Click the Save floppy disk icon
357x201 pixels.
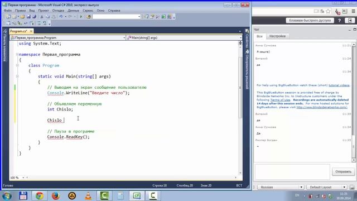point(28,17)
